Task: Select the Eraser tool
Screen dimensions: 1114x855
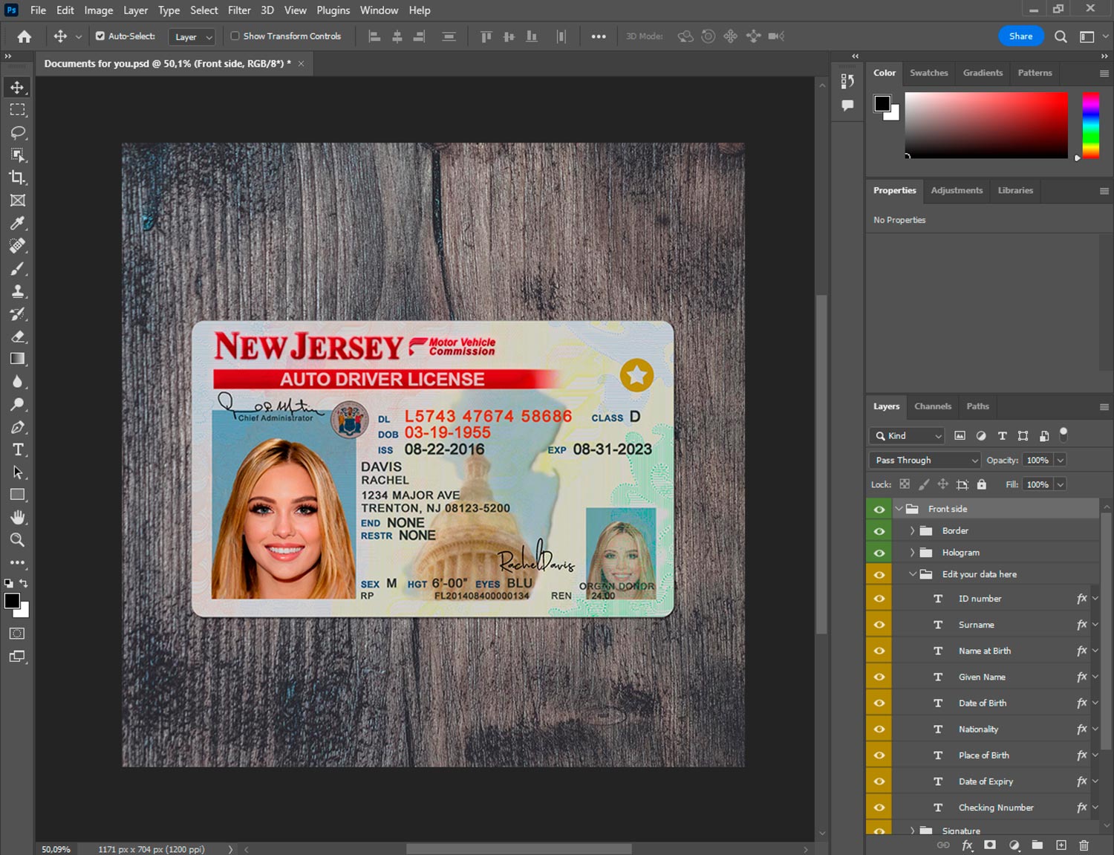Action: (x=17, y=337)
